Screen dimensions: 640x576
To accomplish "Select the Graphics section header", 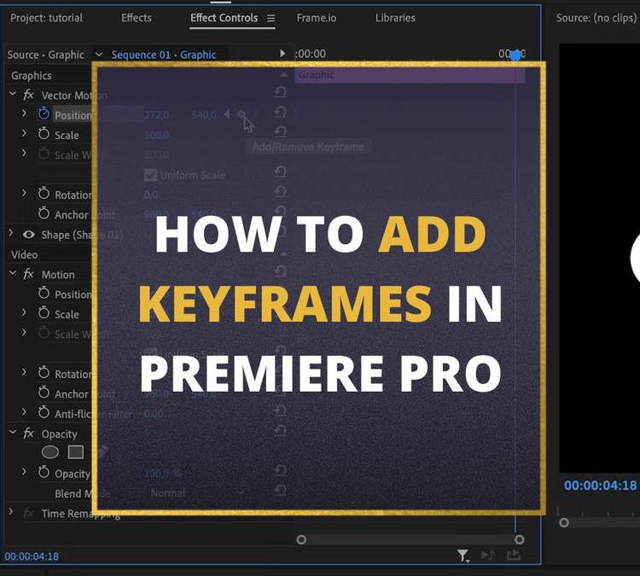I will (x=32, y=76).
